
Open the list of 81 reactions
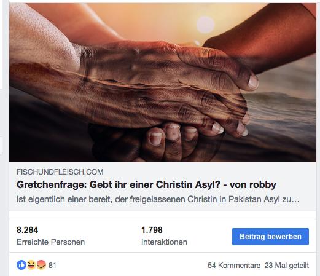52,266
